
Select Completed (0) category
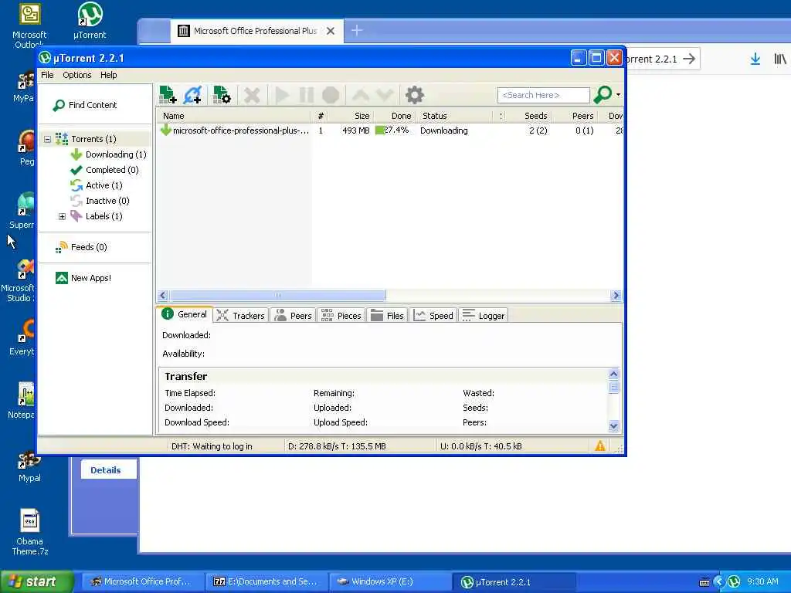pos(104,170)
